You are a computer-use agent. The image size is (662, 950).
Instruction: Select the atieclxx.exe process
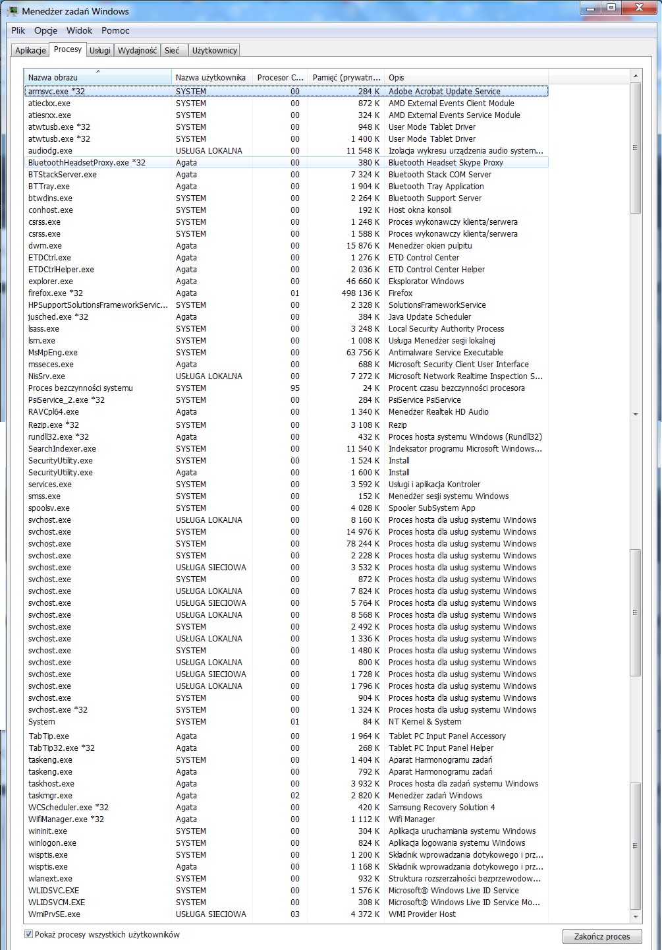click(x=286, y=104)
